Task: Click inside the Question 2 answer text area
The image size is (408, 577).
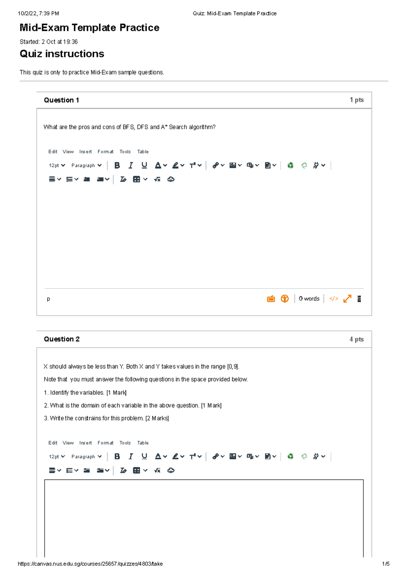Action: (x=204, y=517)
